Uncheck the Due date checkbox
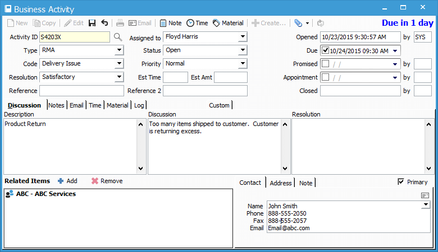438x252 pixels. (326, 50)
